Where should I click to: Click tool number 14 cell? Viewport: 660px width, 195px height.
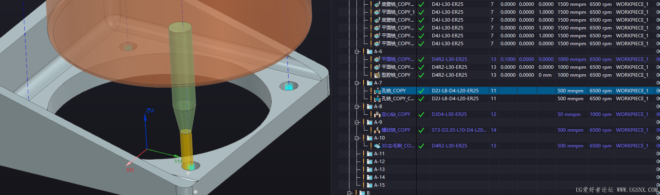[x=494, y=130]
